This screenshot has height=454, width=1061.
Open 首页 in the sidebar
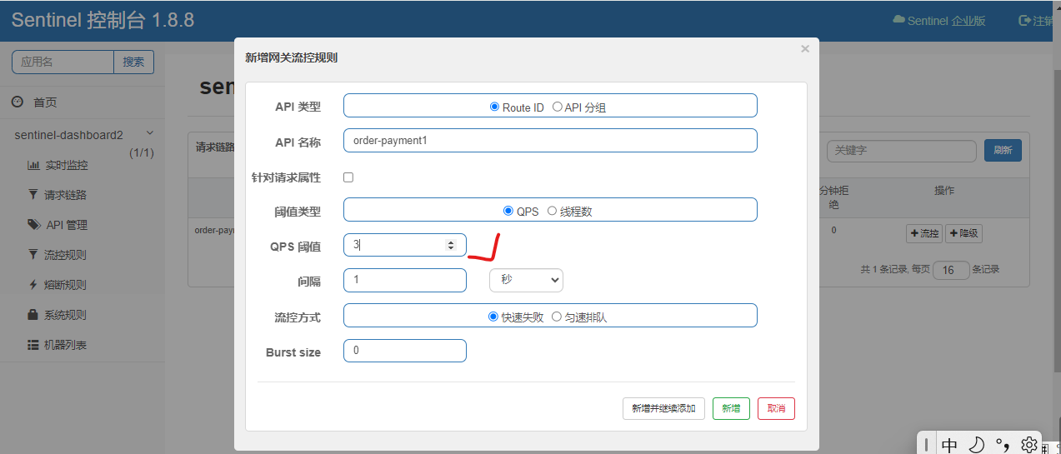coord(45,102)
